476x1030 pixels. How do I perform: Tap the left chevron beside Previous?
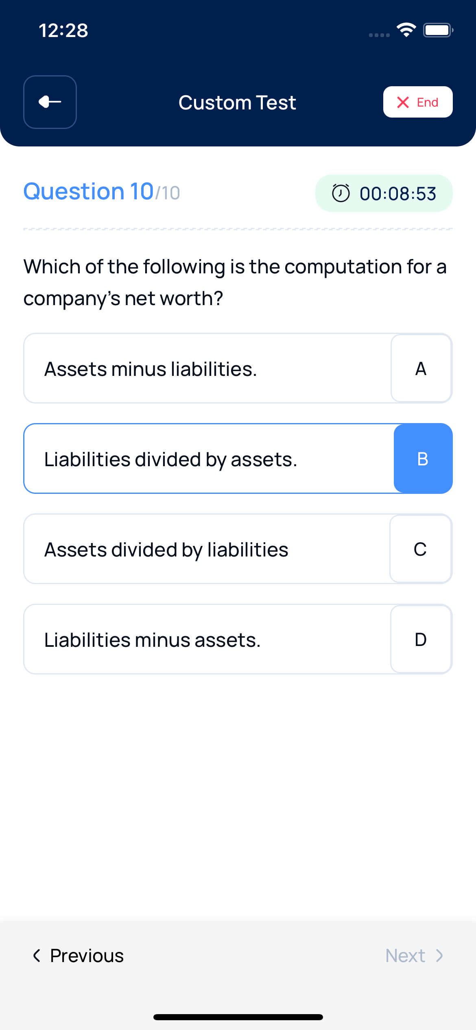(37, 956)
